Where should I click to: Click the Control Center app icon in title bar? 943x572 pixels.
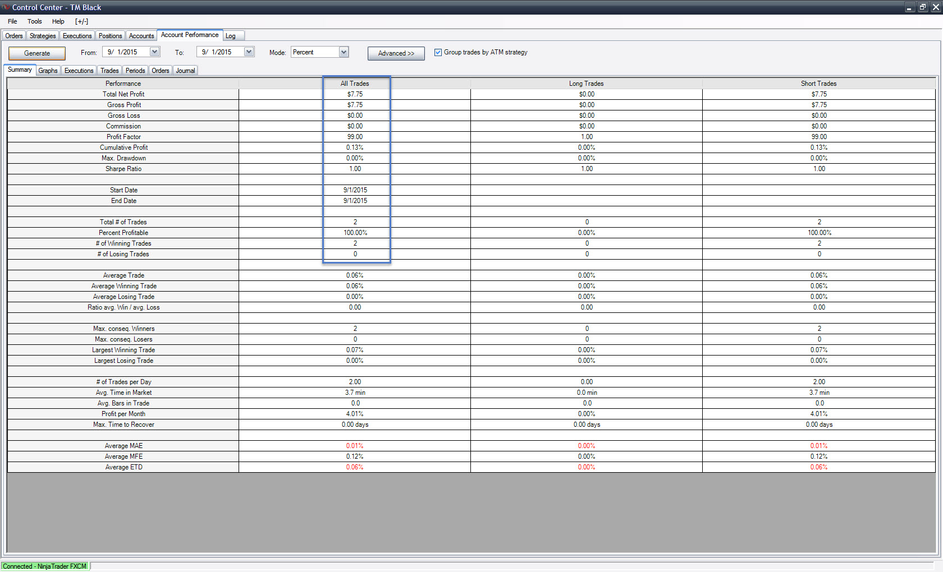pos(6,7)
